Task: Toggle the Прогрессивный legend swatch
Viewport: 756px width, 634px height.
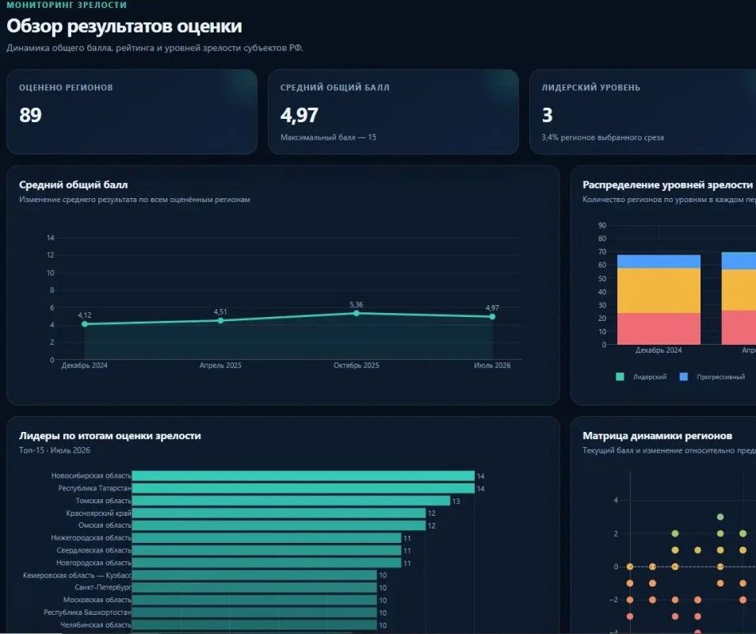Action: click(x=683, y=377)
